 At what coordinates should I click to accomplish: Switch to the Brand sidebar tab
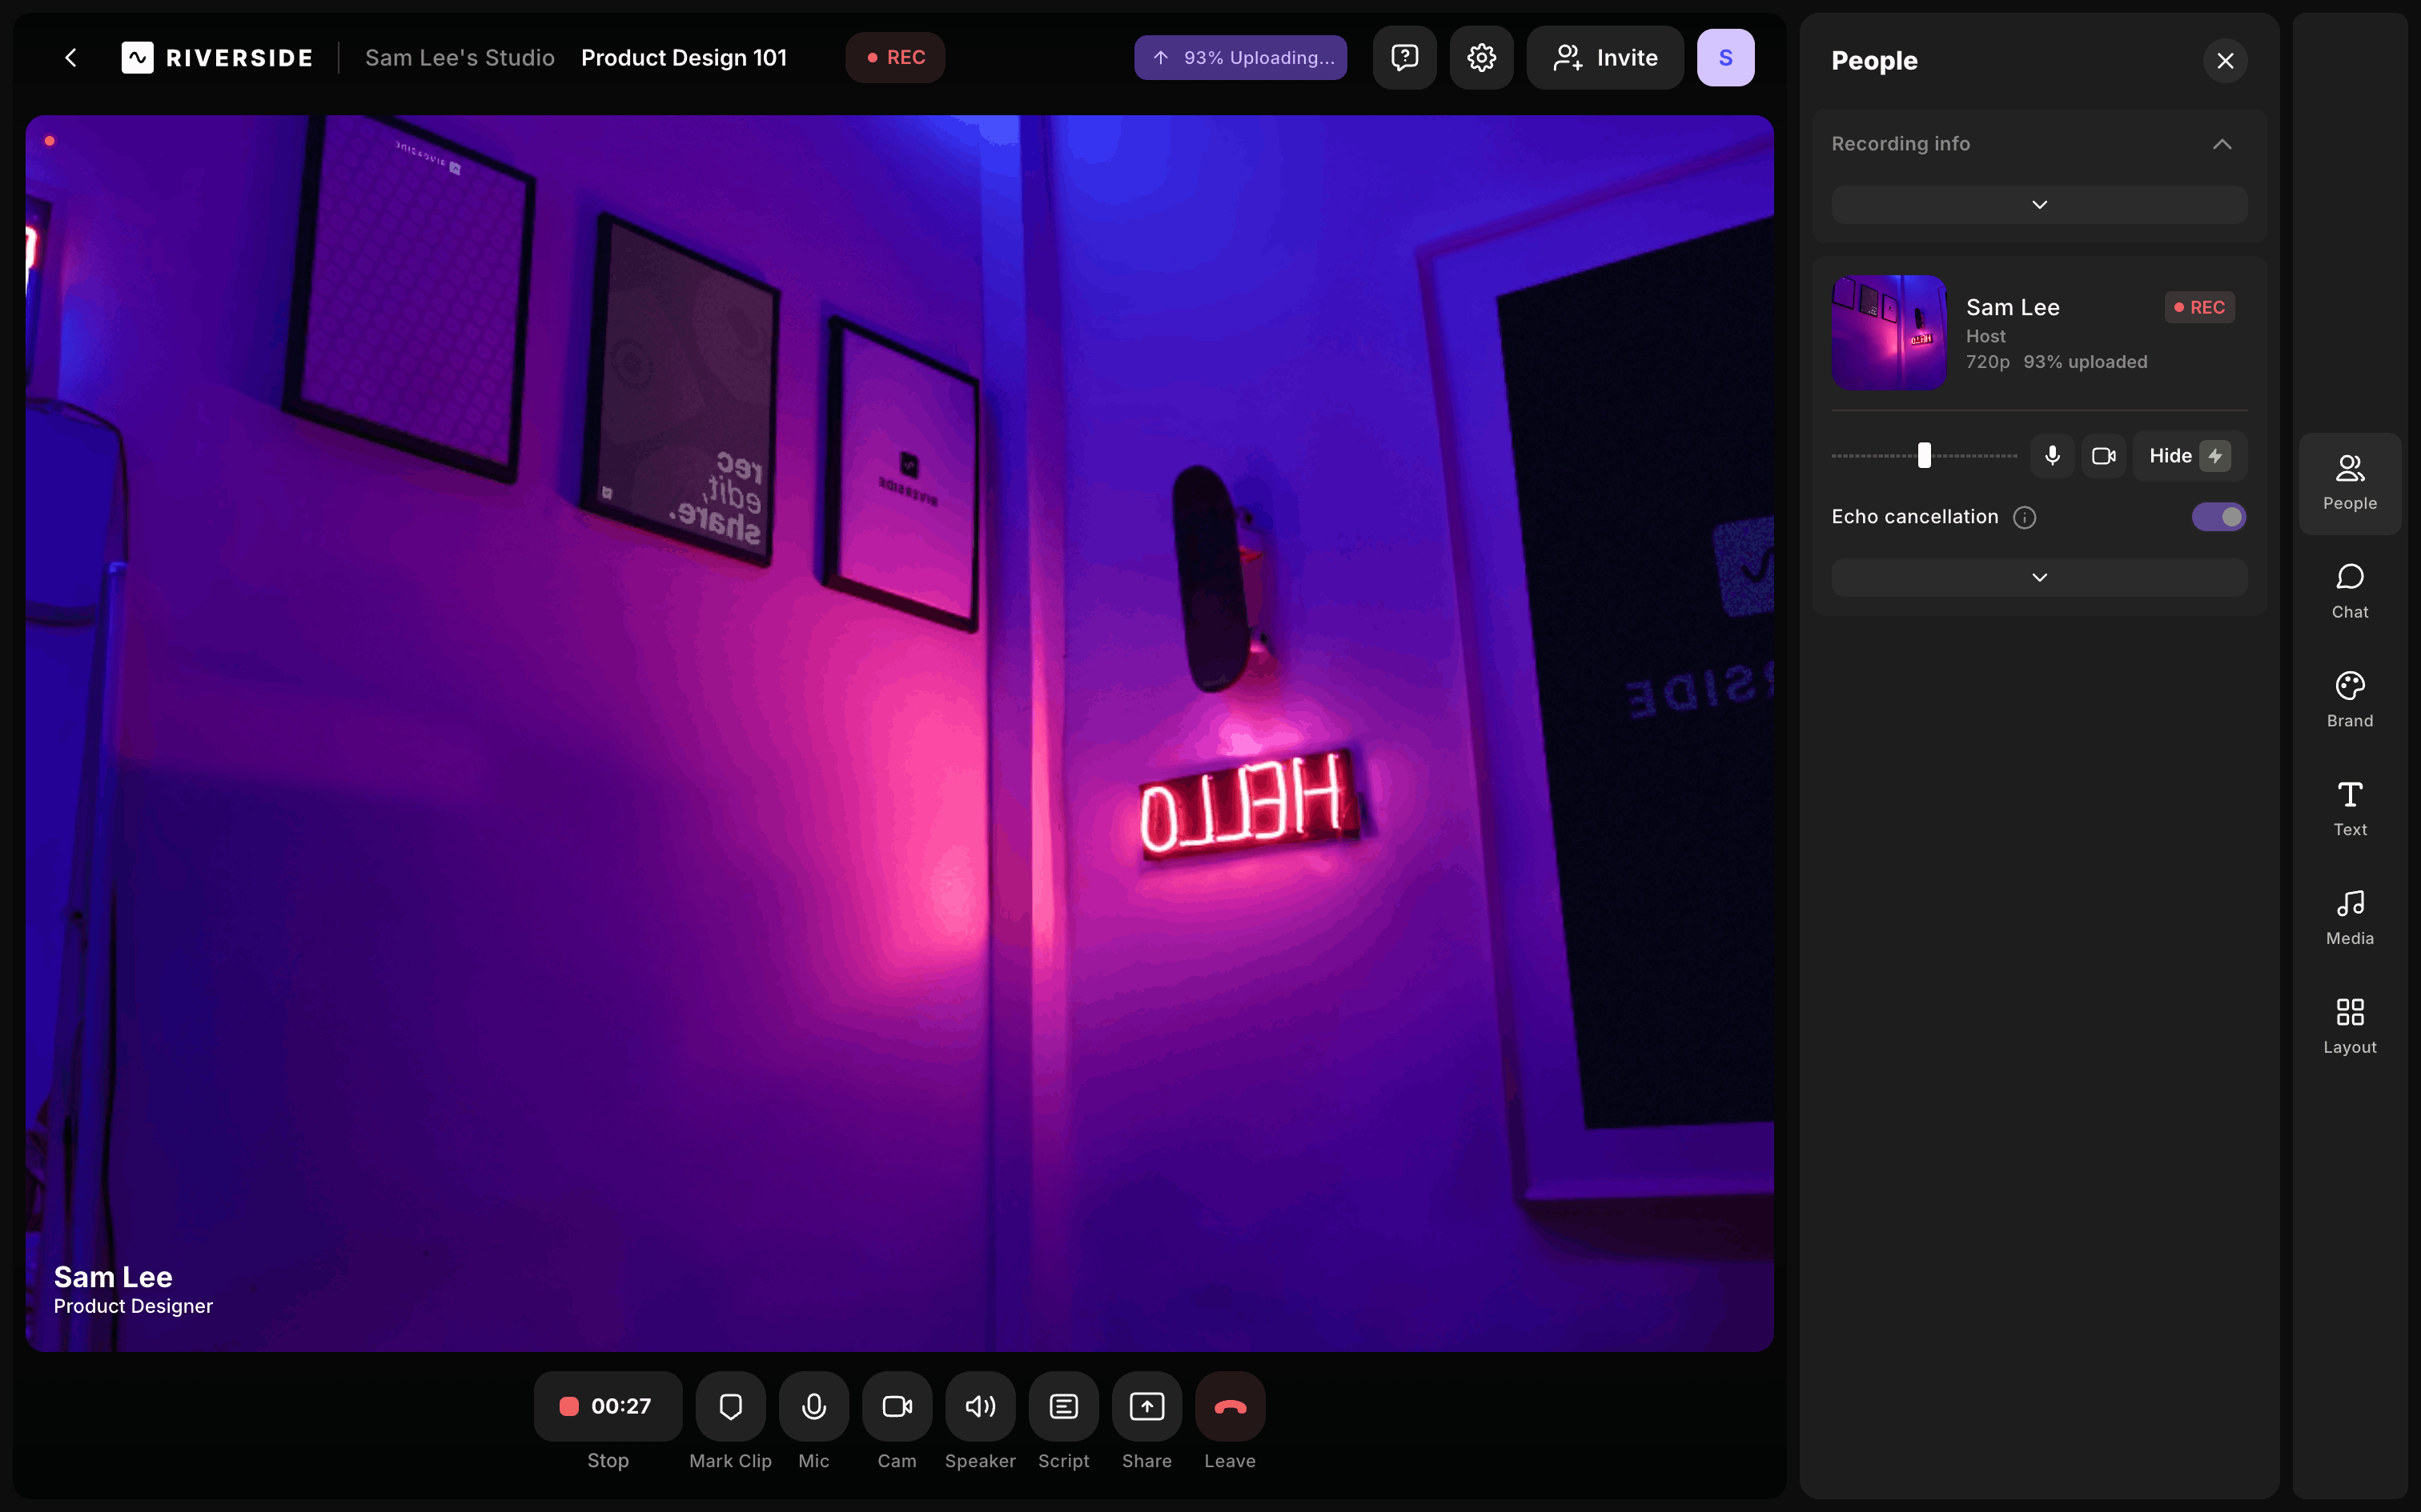click(x=2348, y=699)
